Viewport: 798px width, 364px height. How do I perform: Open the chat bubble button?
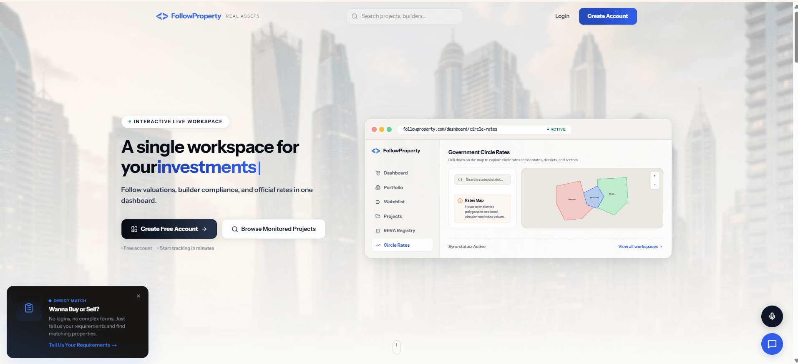tap(772, 344)
